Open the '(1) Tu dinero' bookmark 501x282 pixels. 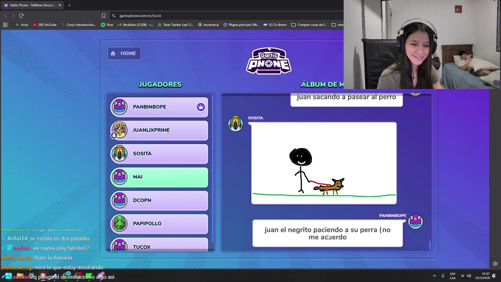click(275, 25)
